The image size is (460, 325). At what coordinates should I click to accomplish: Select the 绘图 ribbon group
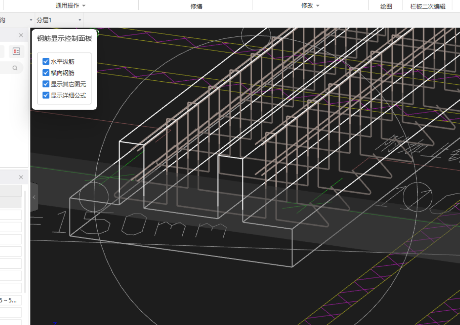[x=386, y=6]
